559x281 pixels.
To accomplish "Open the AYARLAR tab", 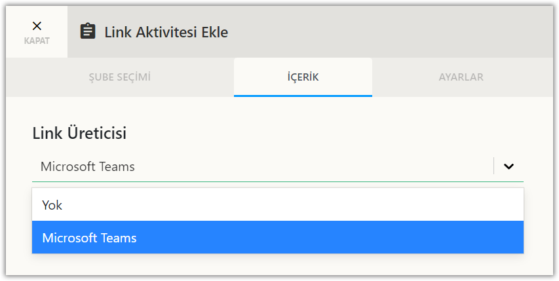I will (461, 77).
